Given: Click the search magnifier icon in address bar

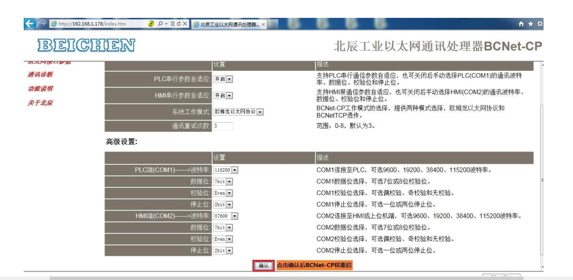Looking at the screenshot, I should coord(159,24).
